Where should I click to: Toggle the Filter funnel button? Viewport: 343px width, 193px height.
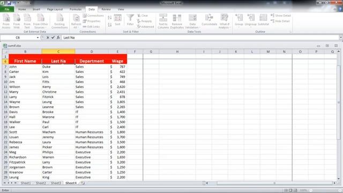(x=130, y=20)
